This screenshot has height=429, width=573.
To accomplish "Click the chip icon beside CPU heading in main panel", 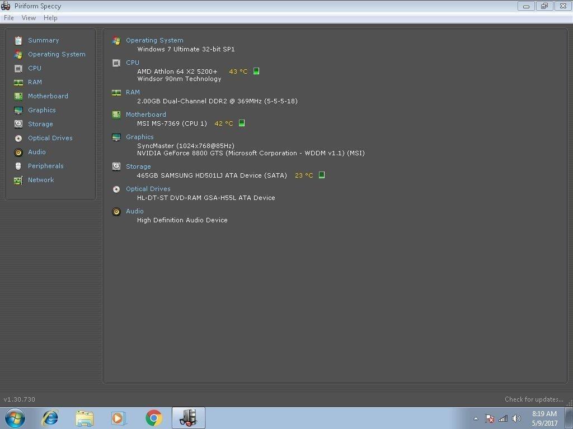I will pyautogui.click(x=116, y=63).
